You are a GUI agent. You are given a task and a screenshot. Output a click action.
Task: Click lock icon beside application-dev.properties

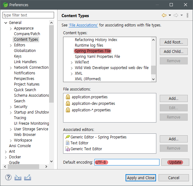pos(68,103)
